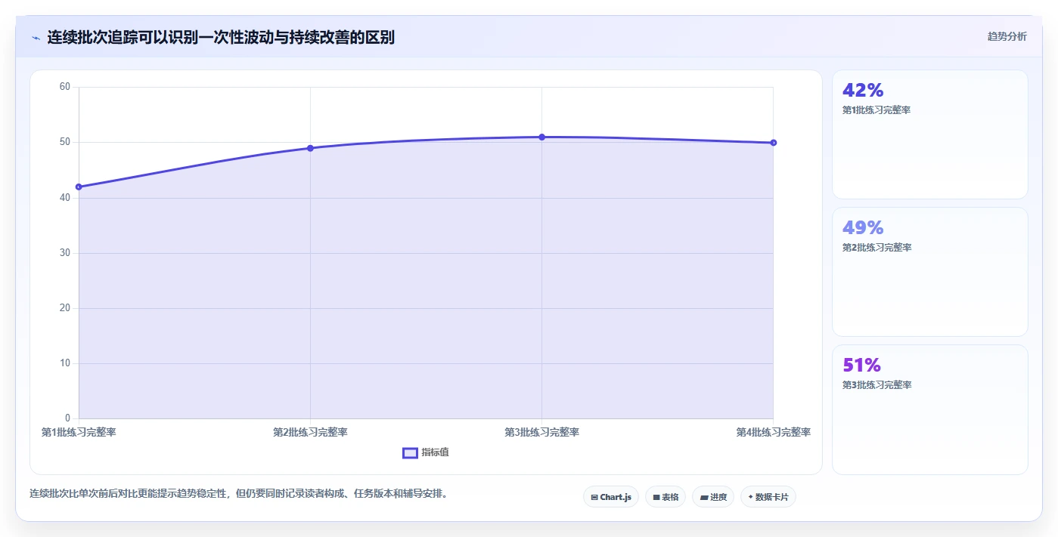This screenshot has width=1058, height=537.
Task: Click the 49% value text
Action: (x=863, y=228)
